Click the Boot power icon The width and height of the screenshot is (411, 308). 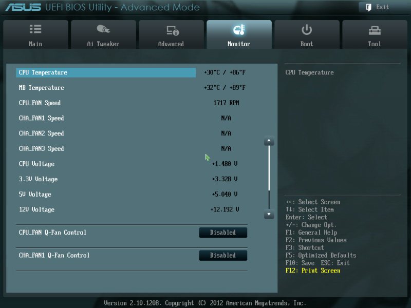tap(306, 30)
